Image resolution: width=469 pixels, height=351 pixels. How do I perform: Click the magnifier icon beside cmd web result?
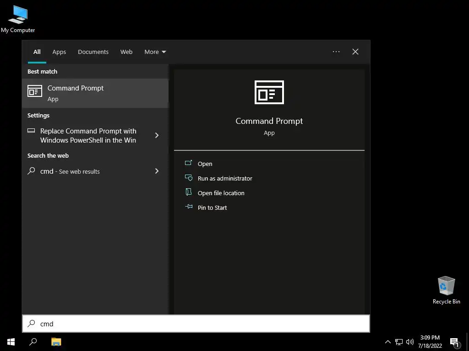tap(31, 171)
